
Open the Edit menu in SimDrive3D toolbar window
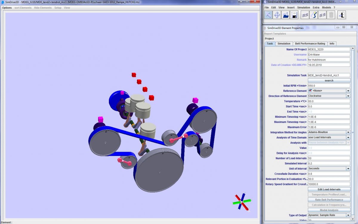[x=274, y=7]
